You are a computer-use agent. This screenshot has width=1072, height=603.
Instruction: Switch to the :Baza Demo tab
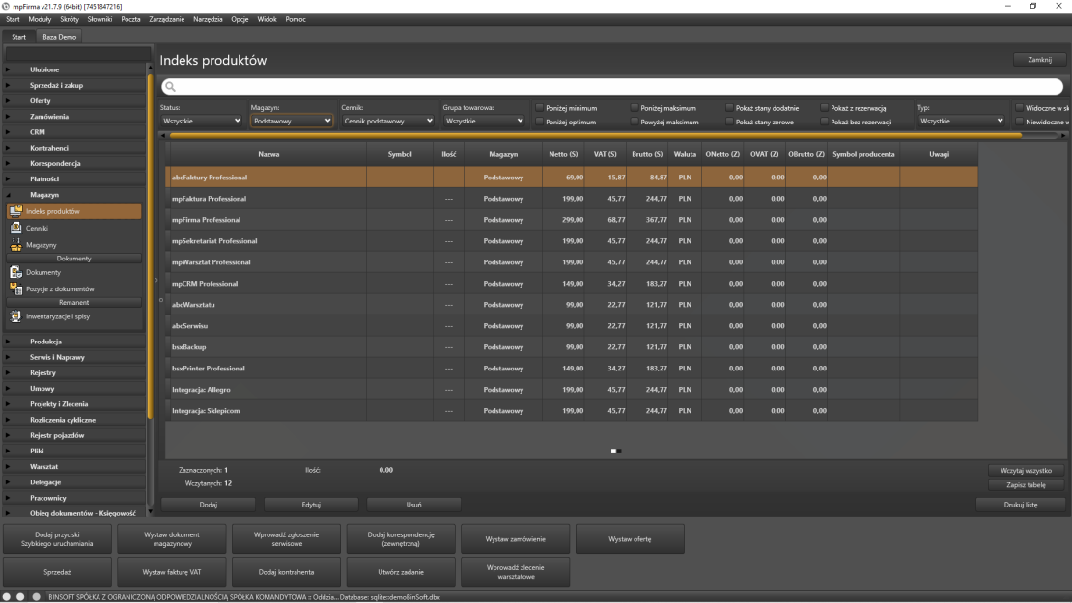[x=59, y=37]
